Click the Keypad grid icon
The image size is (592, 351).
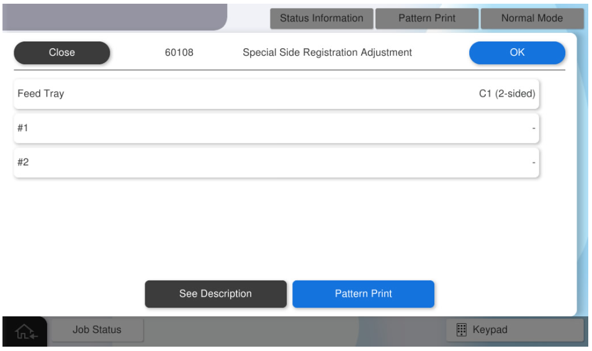(461, 330)
